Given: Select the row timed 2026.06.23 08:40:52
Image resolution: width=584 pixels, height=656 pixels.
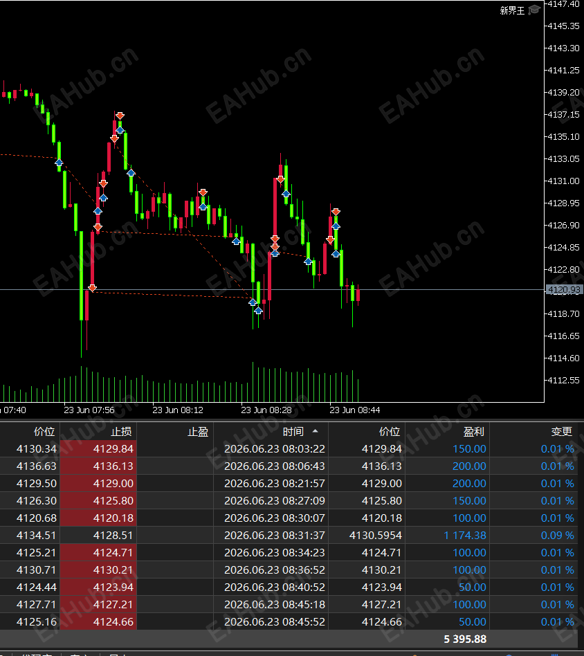Looking at the screenshot, I should click(x=289, y=587).
